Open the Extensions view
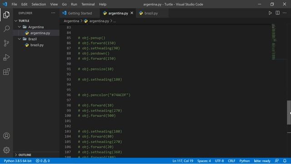Screen dimensions: 291x164 click(x=6, y=72)
